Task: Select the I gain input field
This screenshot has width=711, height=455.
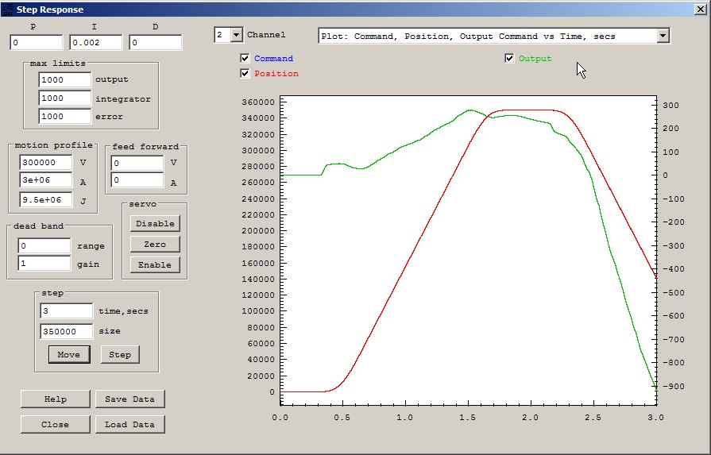Action: (x=95, y=42)
